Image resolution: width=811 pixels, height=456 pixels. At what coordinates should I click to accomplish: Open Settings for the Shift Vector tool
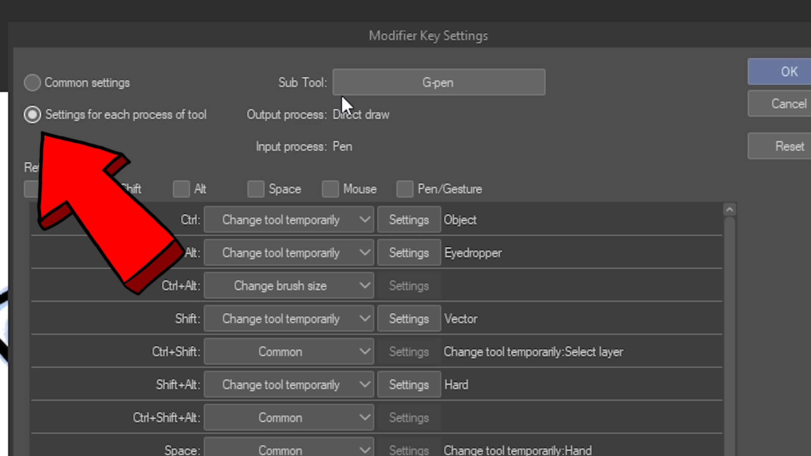[409, 319]
